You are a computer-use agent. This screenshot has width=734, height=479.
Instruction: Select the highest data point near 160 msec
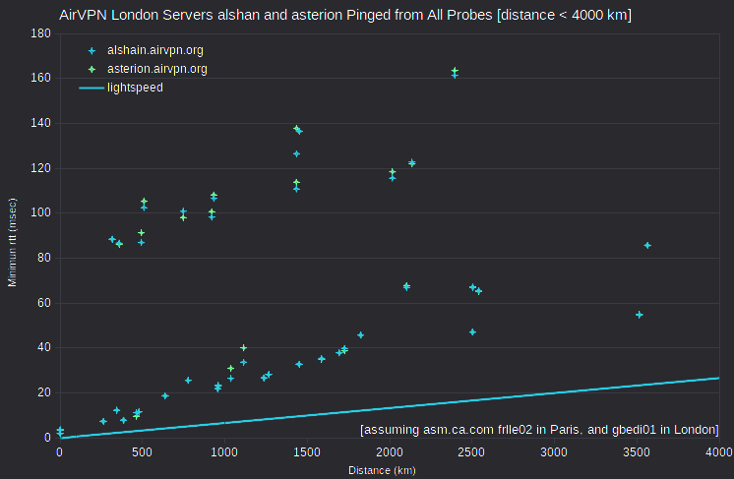[455, 71]
